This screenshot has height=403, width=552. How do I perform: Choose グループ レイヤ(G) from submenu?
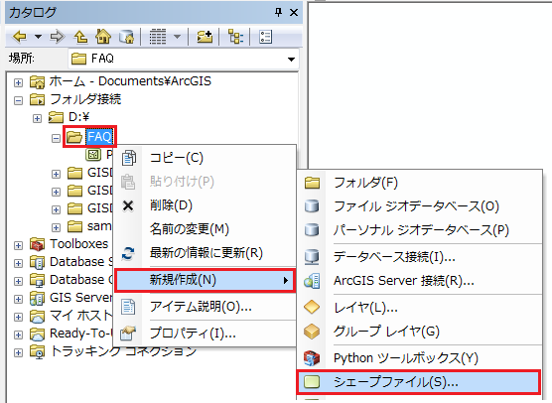[x=420, y=332]
